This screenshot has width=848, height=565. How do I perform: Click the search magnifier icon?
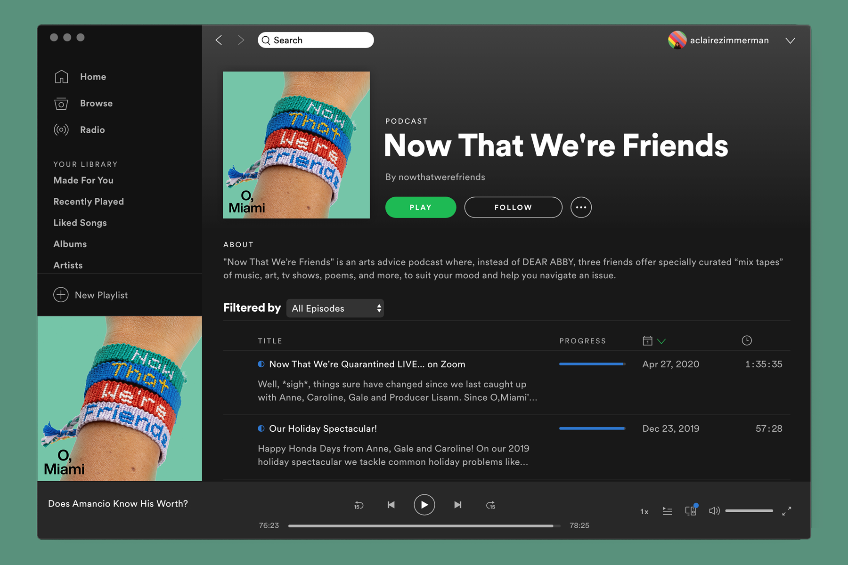[266, 40]
